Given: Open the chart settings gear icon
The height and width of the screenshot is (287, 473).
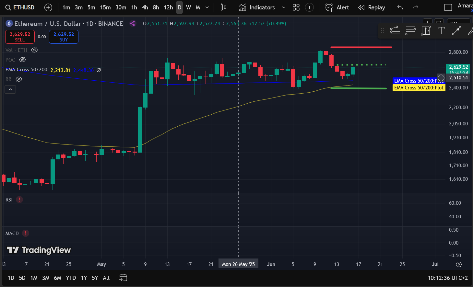Looking at the screenshot, I should click(x=459, y=264).
